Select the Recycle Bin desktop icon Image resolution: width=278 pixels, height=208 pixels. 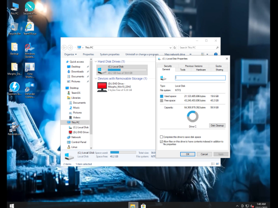(14, 28)
